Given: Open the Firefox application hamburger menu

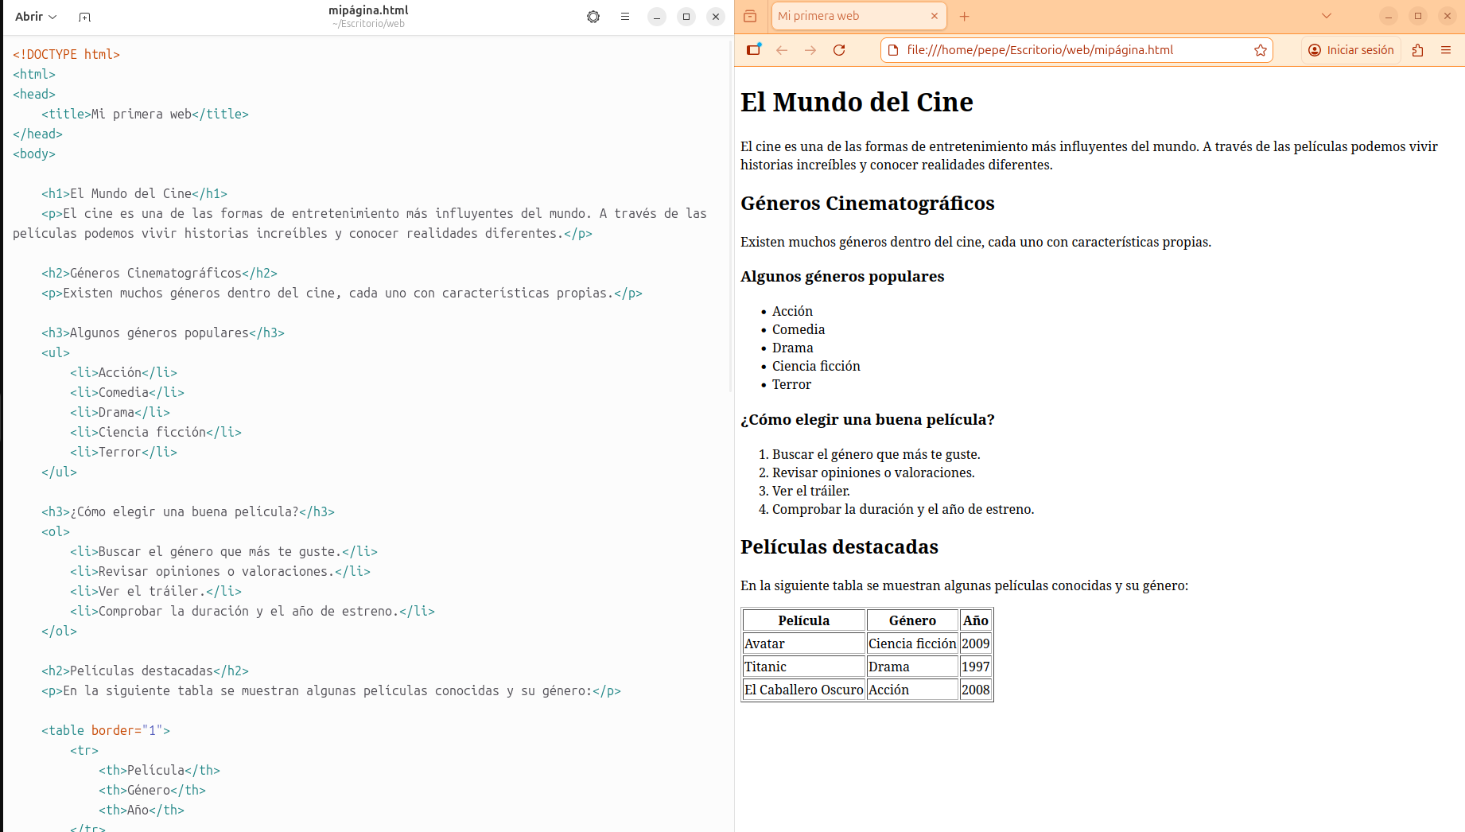Looking at the screenshot, I should click(1446, 50).
